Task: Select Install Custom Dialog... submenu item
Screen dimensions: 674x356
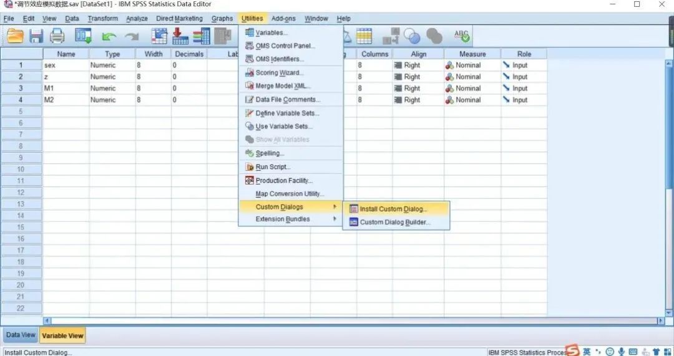Action: tap(396, 209)
